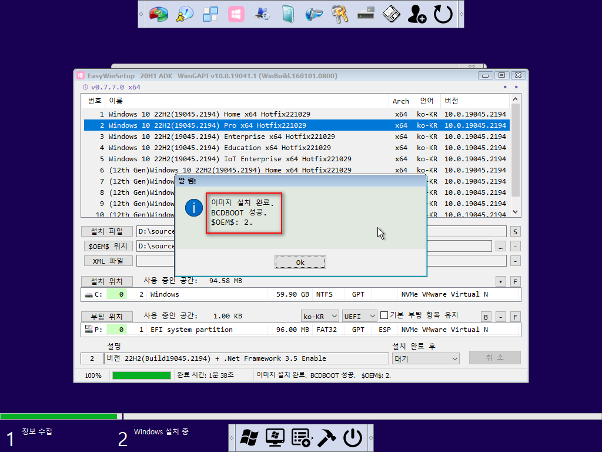The image size is (602, 452).
Task: Open the install location dropdown arrow button
Action: coord(501,282)
